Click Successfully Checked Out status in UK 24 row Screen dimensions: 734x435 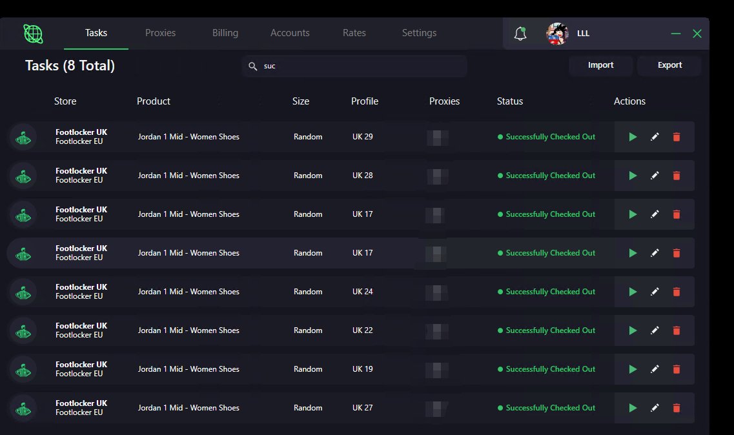pos(546,292)
